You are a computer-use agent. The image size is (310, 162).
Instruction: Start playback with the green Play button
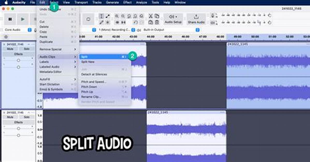pos(23,19)
